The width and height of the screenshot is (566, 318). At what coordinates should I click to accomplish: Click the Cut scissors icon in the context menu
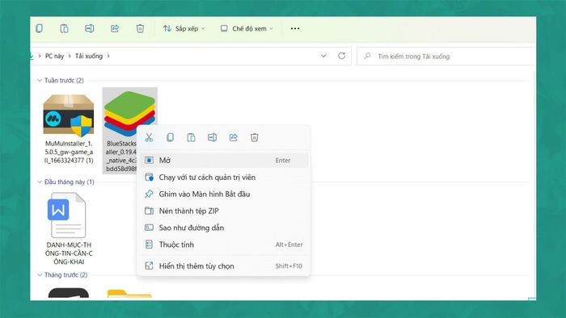149,137
